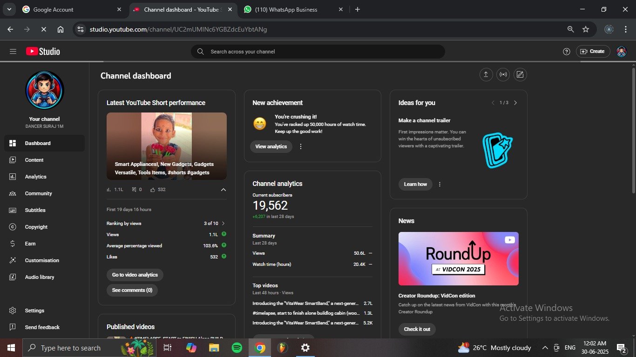Click the browser address bar URL
Screen dimensions: 636x357
(178, 29)
